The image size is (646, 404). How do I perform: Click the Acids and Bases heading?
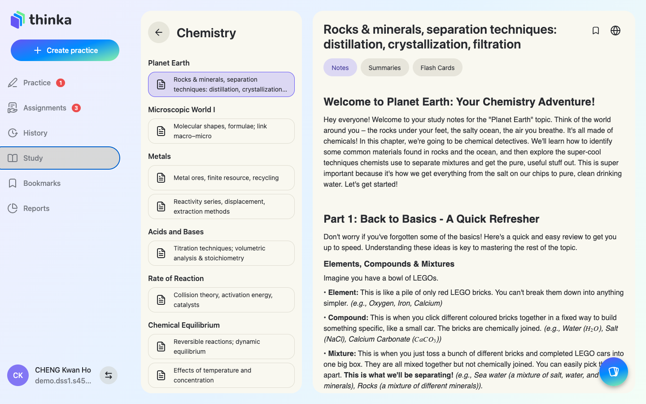click(x=176, y=232)
